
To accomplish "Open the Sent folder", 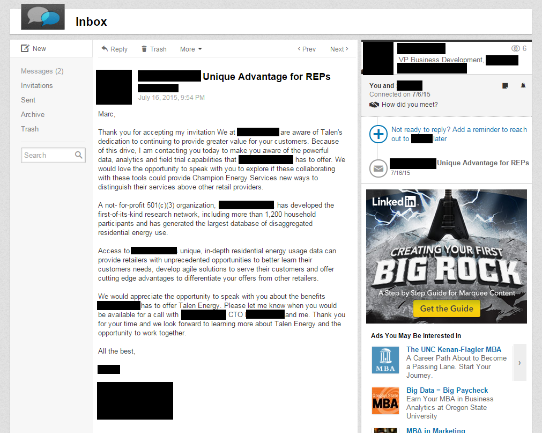I will [x=28, y=100].
